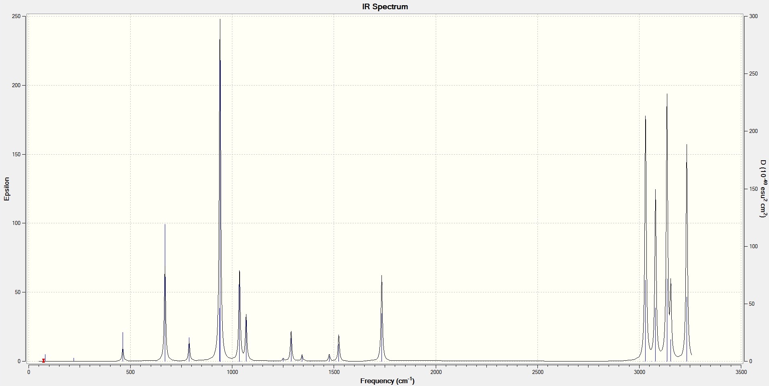
Task: Click the "IR Spectrum" plot title
Action: pyautogui.click(x=385, y=6)
